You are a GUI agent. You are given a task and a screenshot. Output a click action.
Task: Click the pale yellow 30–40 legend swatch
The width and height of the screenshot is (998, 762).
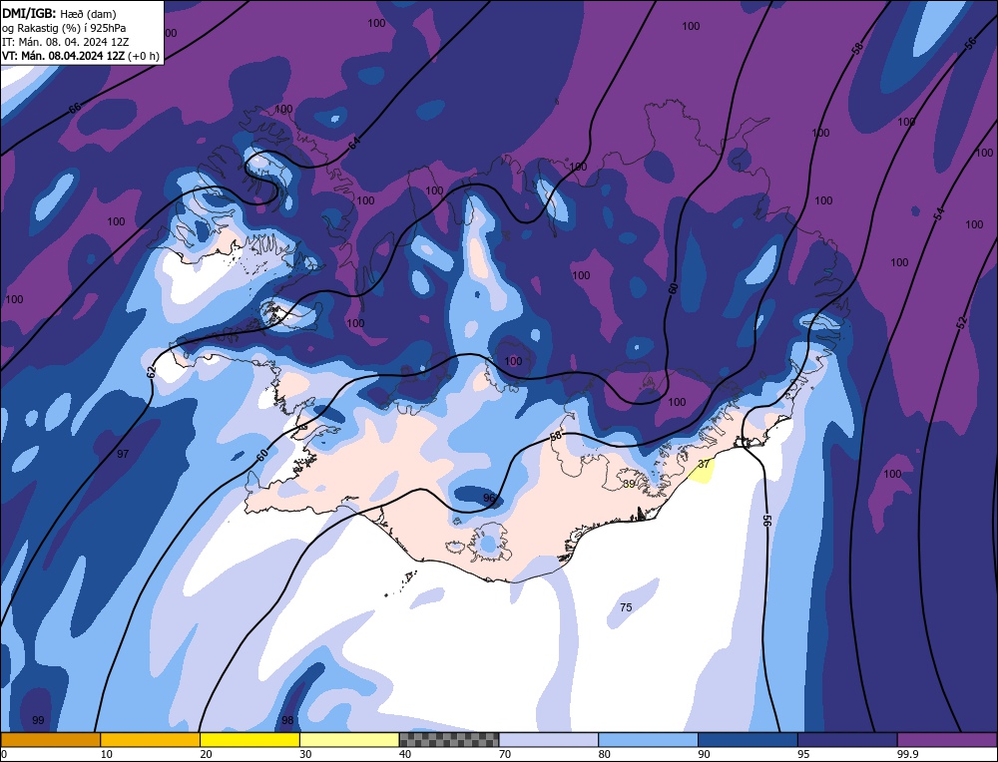click(349, 739)
